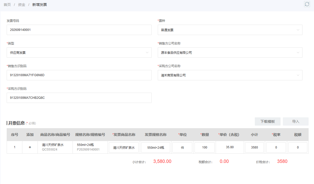Viewport: 314px width, 184px height.
Task: Click the 采购方识别码 input field
Action: (79, 98)
